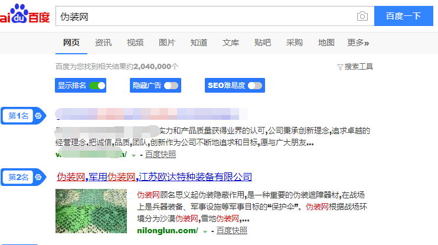The height and width of the screenshot is (245, 438).
Task: Open the 更多» menu
Action: (x=358, y=43)
